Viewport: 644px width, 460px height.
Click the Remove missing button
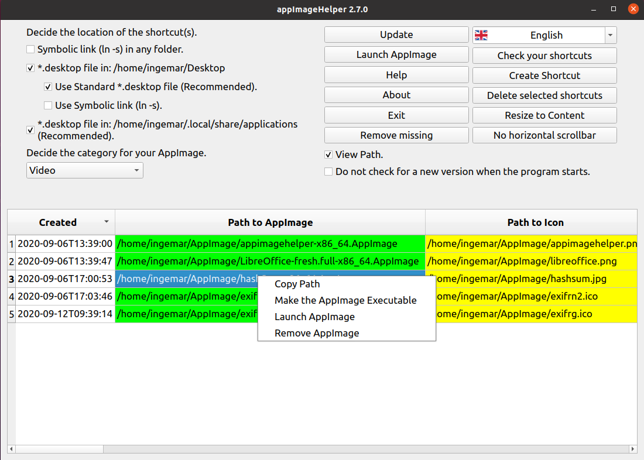(396, 136)
